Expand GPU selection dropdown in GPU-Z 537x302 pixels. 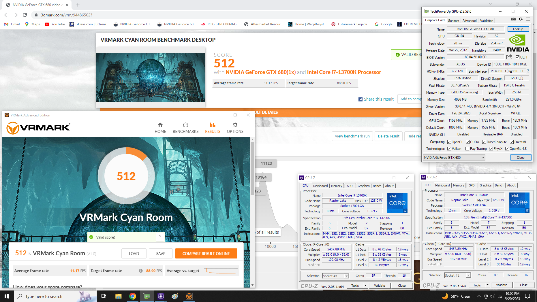coord(482,158)
